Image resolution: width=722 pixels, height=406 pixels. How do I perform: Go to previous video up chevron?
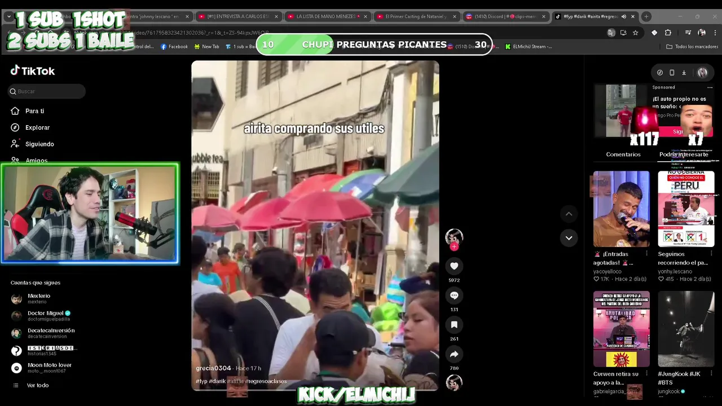pyautogui.click(x=569, y=214)
